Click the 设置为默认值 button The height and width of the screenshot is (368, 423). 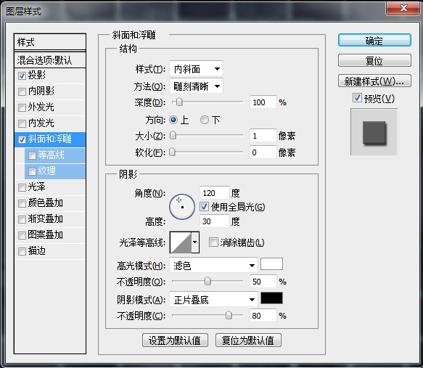(175, 340)
